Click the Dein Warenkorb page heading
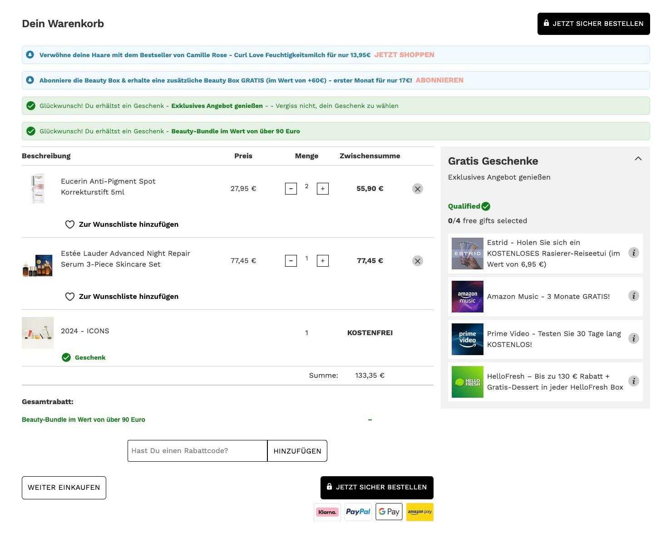This screenshot has height=537, width=661. pyautogui.click(x=63, y=24)
